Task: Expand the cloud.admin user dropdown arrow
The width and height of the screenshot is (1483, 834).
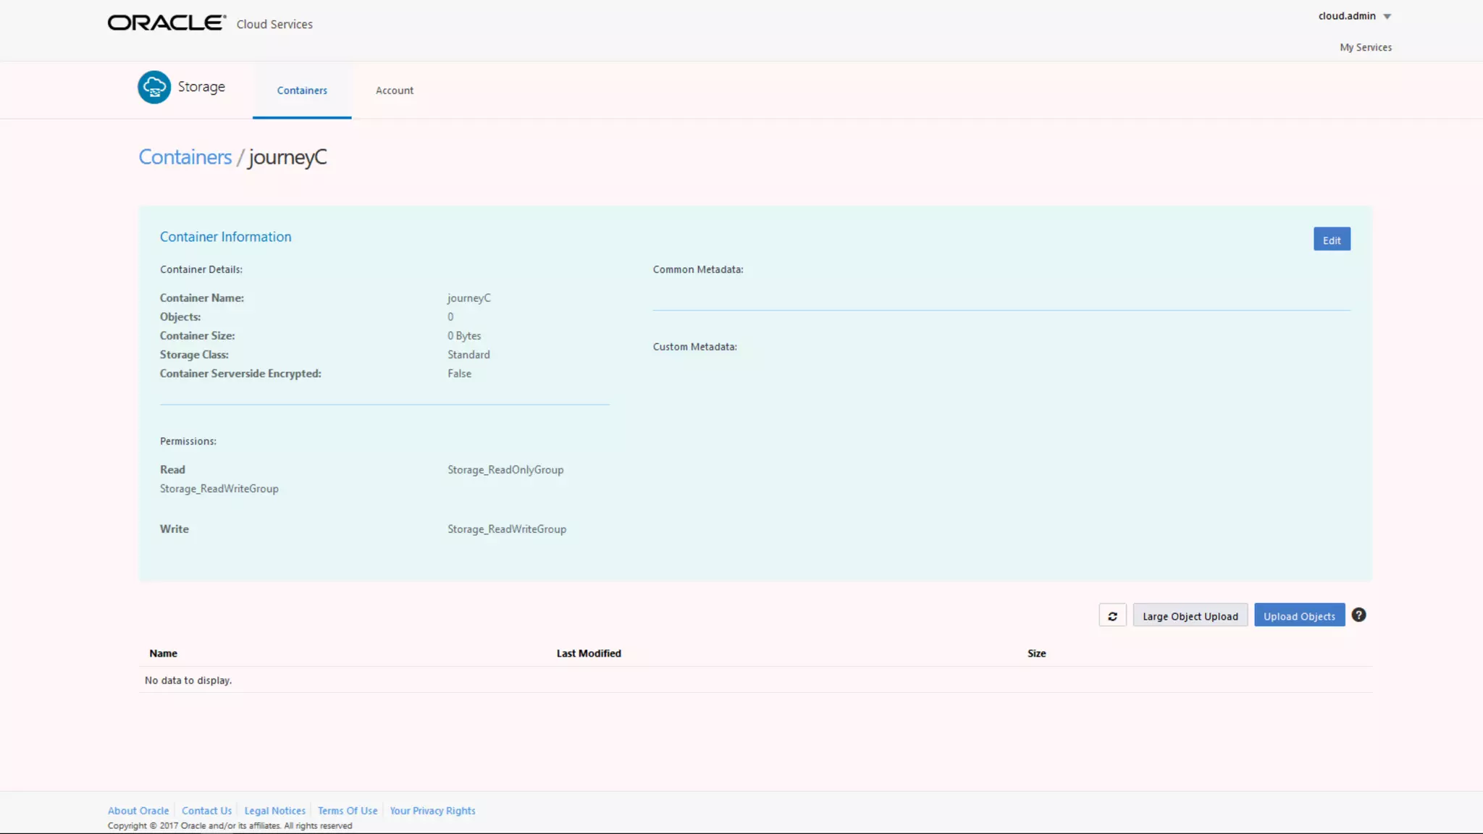Action: (1387, 17)
